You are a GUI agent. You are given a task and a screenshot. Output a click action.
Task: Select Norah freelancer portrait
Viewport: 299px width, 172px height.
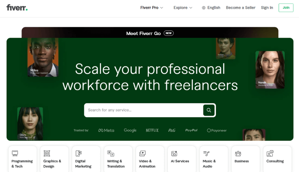point(270,70)
